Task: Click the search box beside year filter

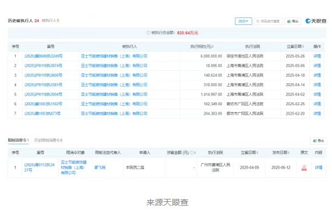Action: coord(268,21)
